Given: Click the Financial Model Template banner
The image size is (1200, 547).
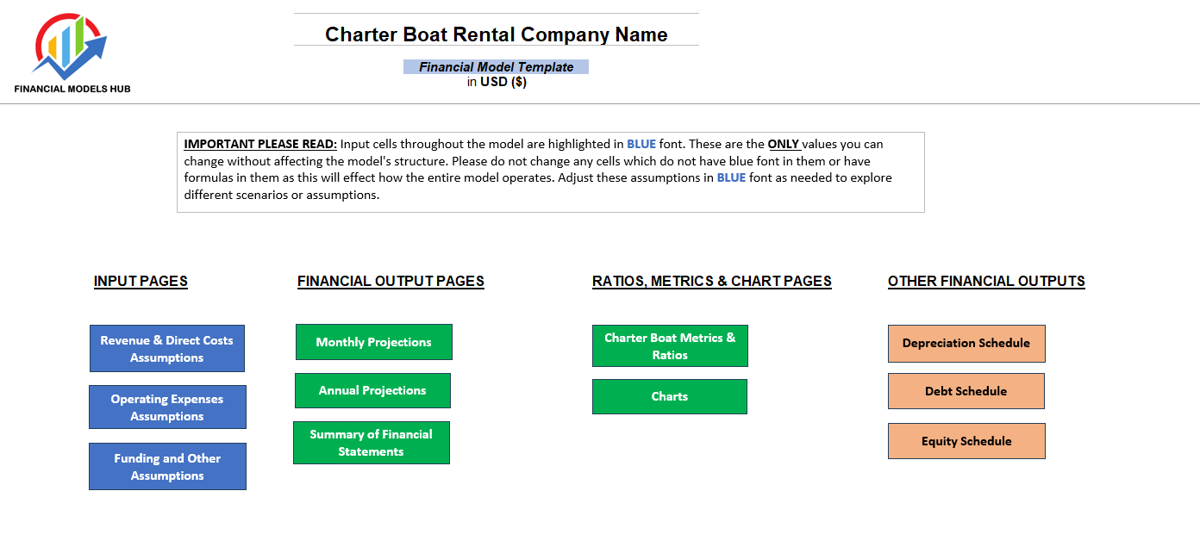Looking at the screenshot, I should [496, 66].
